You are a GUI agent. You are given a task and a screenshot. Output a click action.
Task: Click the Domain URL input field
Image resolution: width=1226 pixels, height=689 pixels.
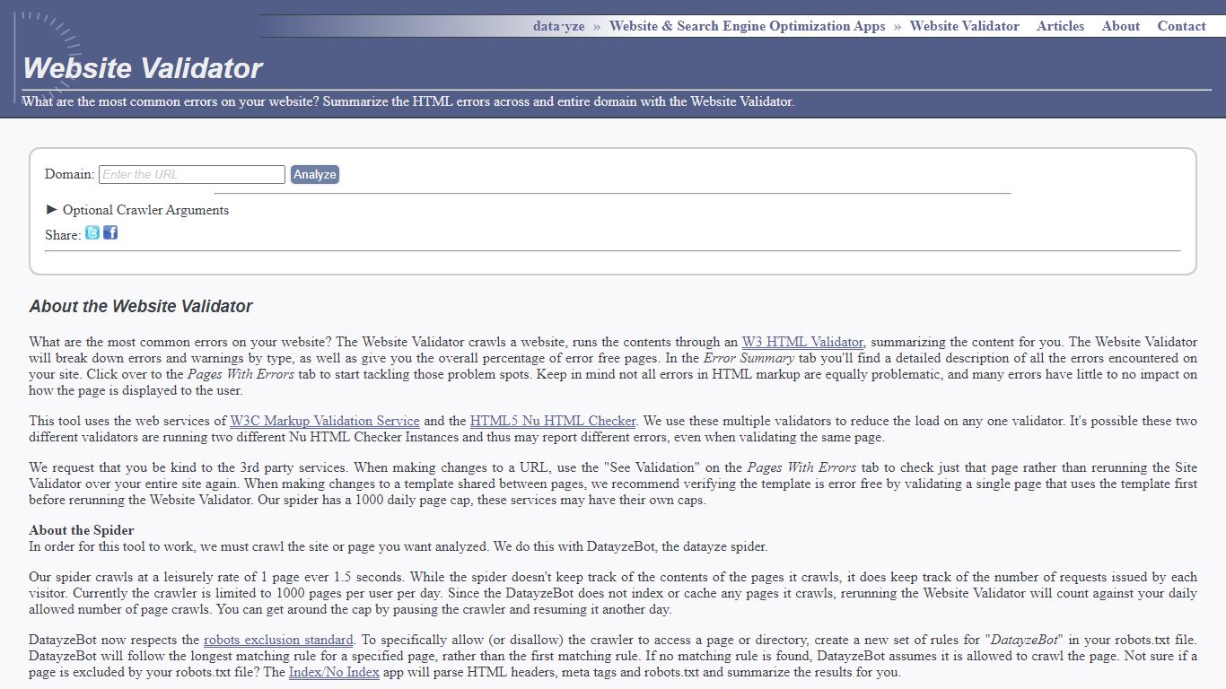[x=192, y=174]
